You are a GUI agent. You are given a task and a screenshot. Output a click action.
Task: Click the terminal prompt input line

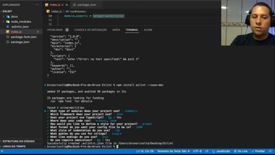click(x=82, y=146)
